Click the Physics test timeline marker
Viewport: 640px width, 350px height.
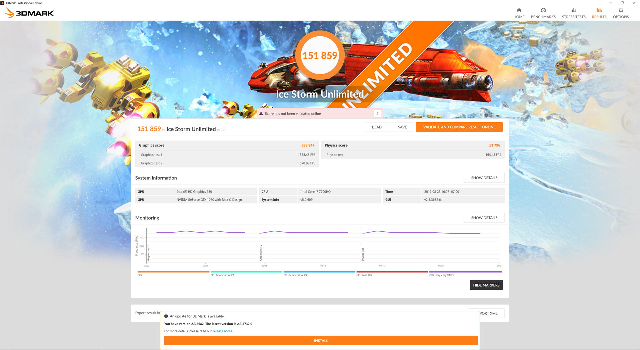tap(363, 255)
